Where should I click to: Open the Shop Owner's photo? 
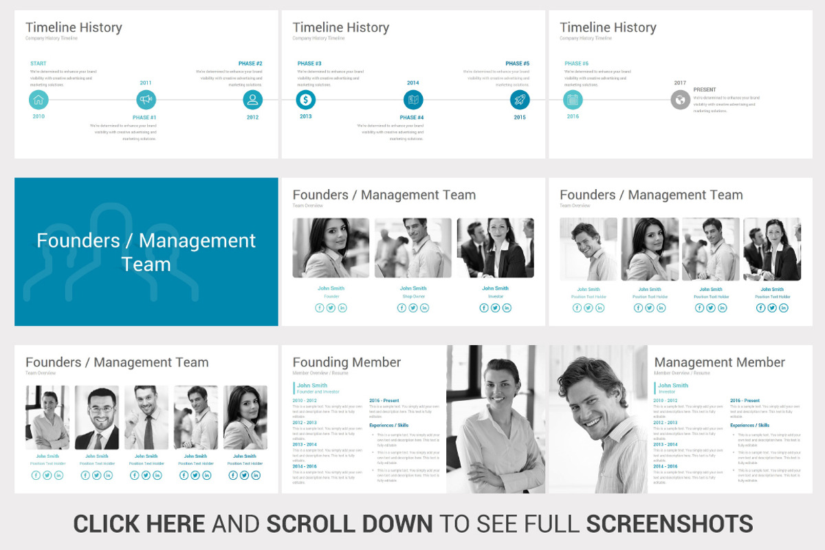tap(413, 248)
